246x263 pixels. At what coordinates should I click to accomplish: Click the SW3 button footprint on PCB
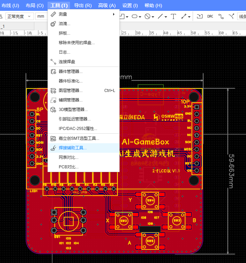177,220
